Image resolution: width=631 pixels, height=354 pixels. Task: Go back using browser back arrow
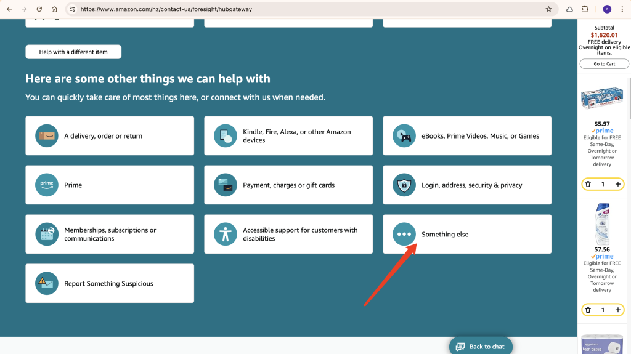9,9
